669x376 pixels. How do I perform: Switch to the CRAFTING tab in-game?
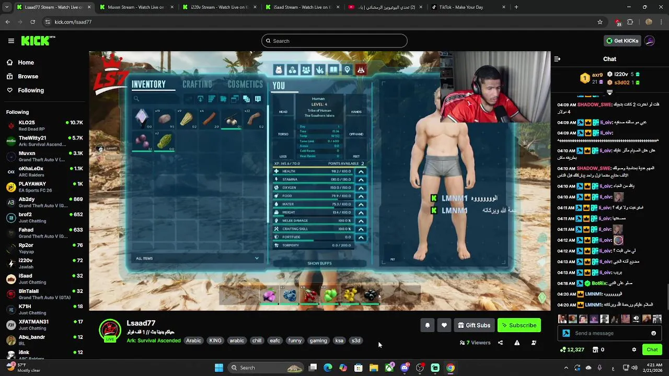197,84
